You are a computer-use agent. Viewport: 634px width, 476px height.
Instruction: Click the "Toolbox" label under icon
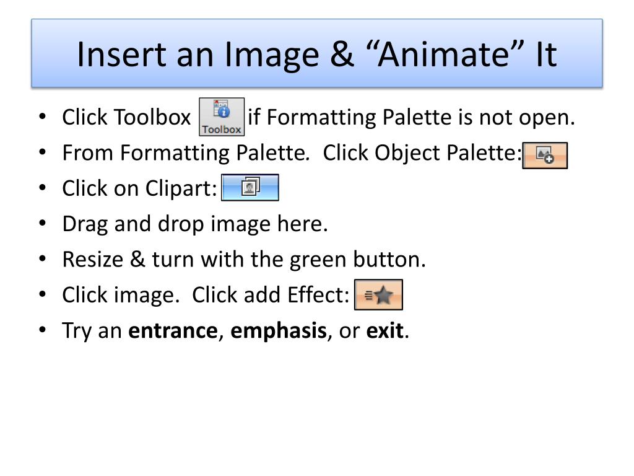[x=222, y=130]
